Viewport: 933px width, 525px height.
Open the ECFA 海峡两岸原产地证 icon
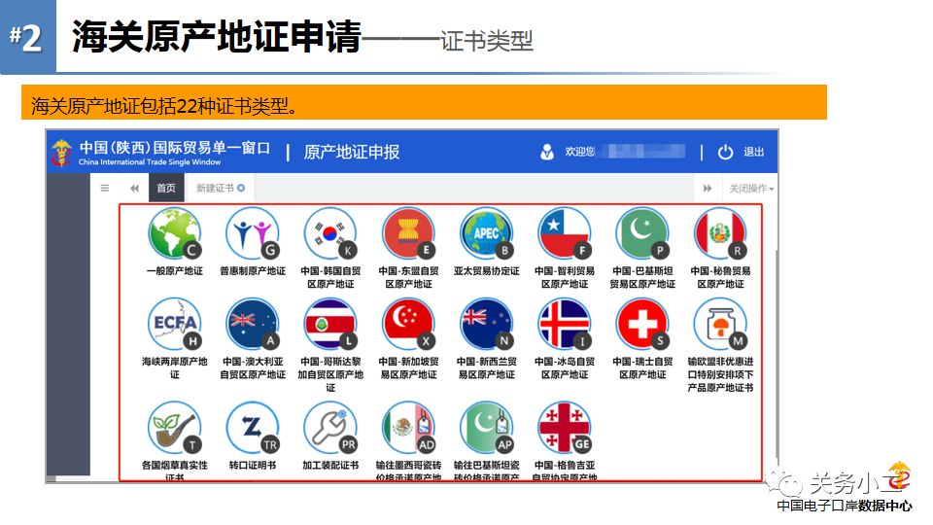coord(175,324)
